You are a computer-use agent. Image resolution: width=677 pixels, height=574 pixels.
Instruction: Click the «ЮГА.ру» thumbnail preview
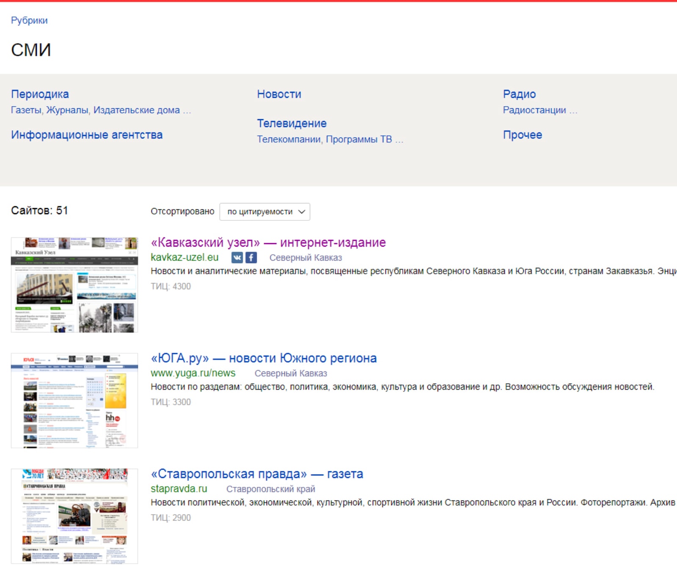74,400
